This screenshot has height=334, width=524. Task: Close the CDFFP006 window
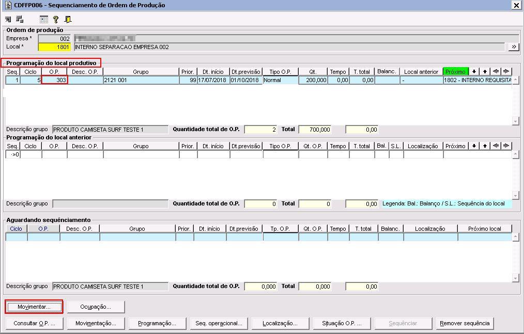[516, 5]
